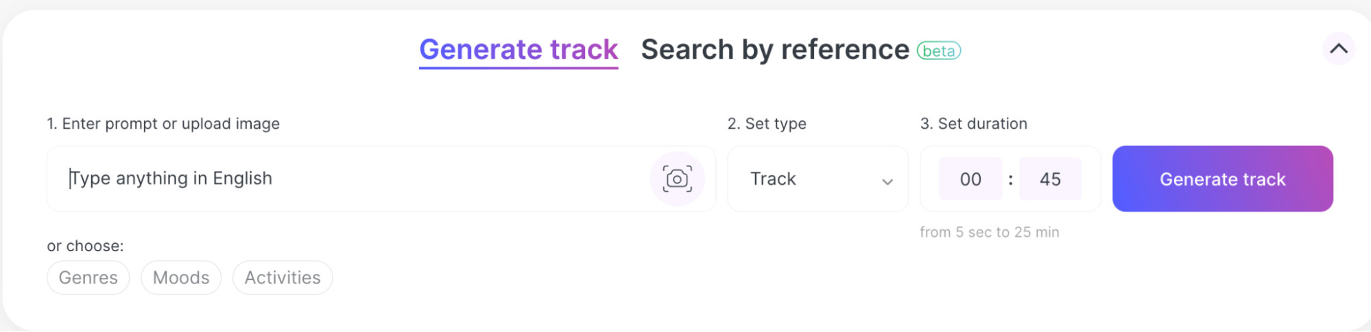
Task: Collapse the panel with the up chevron
Action: [x=1338, y=49]
